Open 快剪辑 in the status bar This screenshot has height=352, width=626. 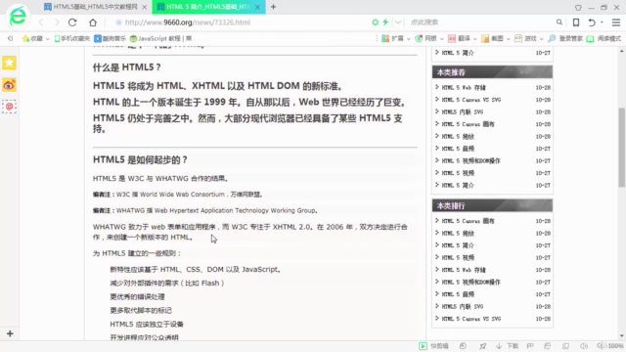point(434,346)
